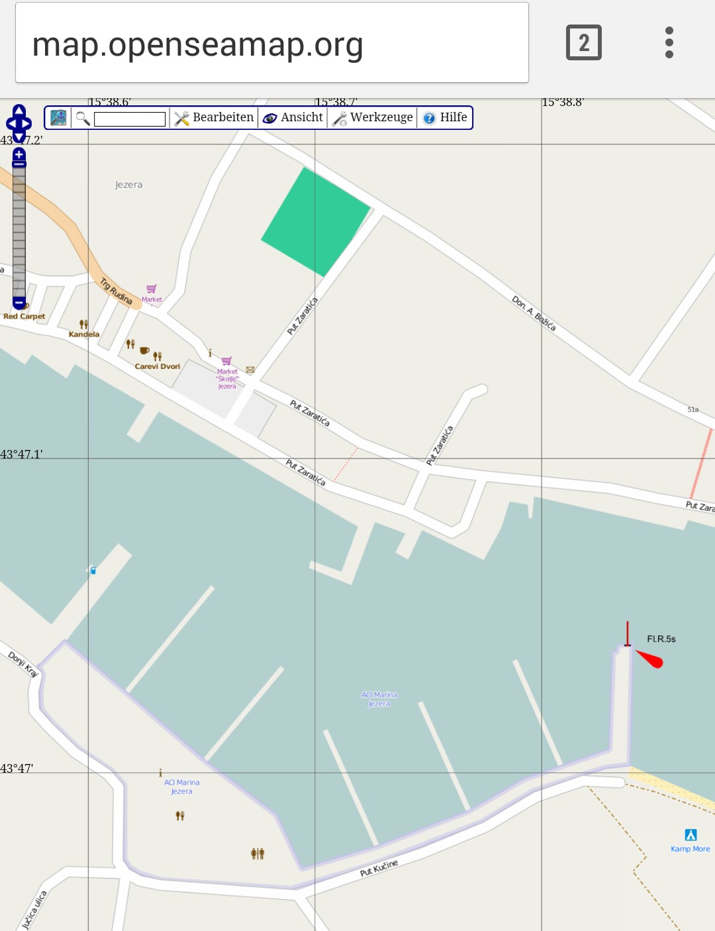
Task: Click the toilets icon near marina
Action: pyautogui.click(x=258, y=853)
